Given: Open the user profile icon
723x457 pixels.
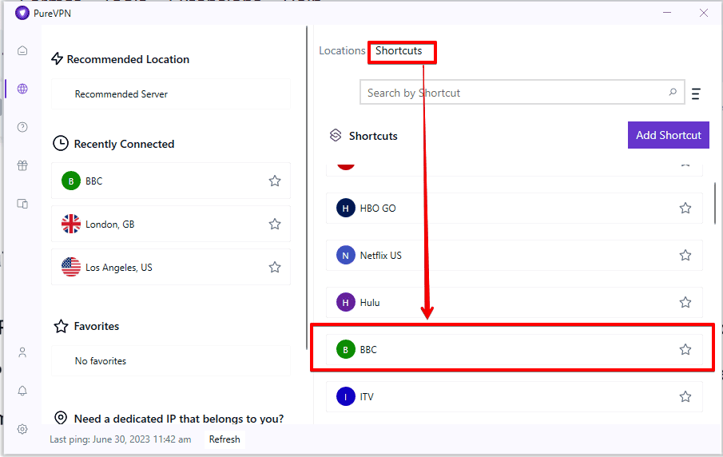Looking at the screenshot, I should (x=22, y=352).
